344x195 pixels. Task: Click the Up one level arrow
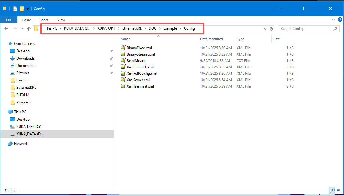28,29
